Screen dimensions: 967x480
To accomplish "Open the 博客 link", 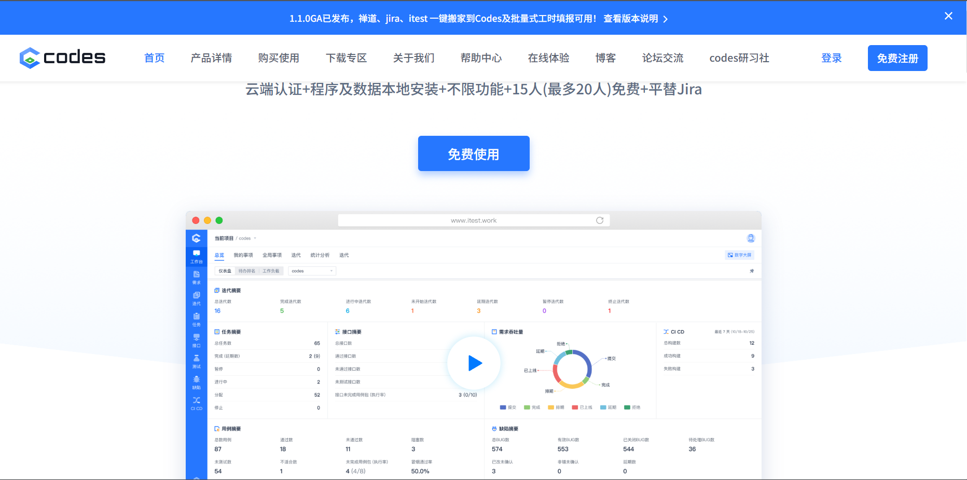I will pos(605,58).
